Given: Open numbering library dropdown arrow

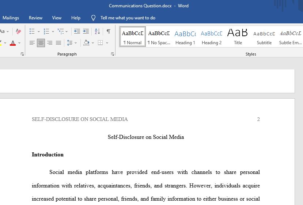Looking at the screenshot, I should click(x=53, y=31).
